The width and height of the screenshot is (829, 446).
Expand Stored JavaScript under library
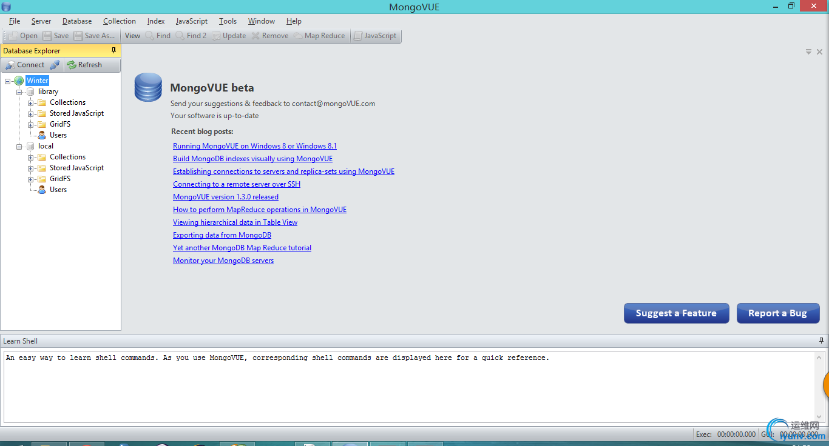[31, 113]
